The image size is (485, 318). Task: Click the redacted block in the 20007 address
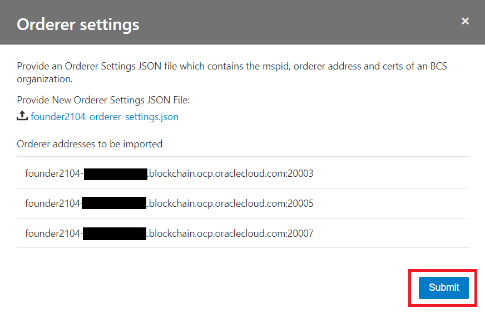[x=114, y=233]
